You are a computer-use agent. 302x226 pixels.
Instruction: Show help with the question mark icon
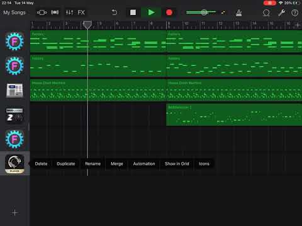(294, 13)
